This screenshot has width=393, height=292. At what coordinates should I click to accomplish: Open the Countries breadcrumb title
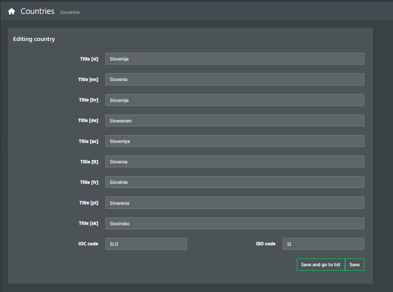pyautogui.click(x=37, y=11)
